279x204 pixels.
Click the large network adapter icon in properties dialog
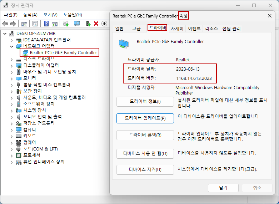click(124, 44)
